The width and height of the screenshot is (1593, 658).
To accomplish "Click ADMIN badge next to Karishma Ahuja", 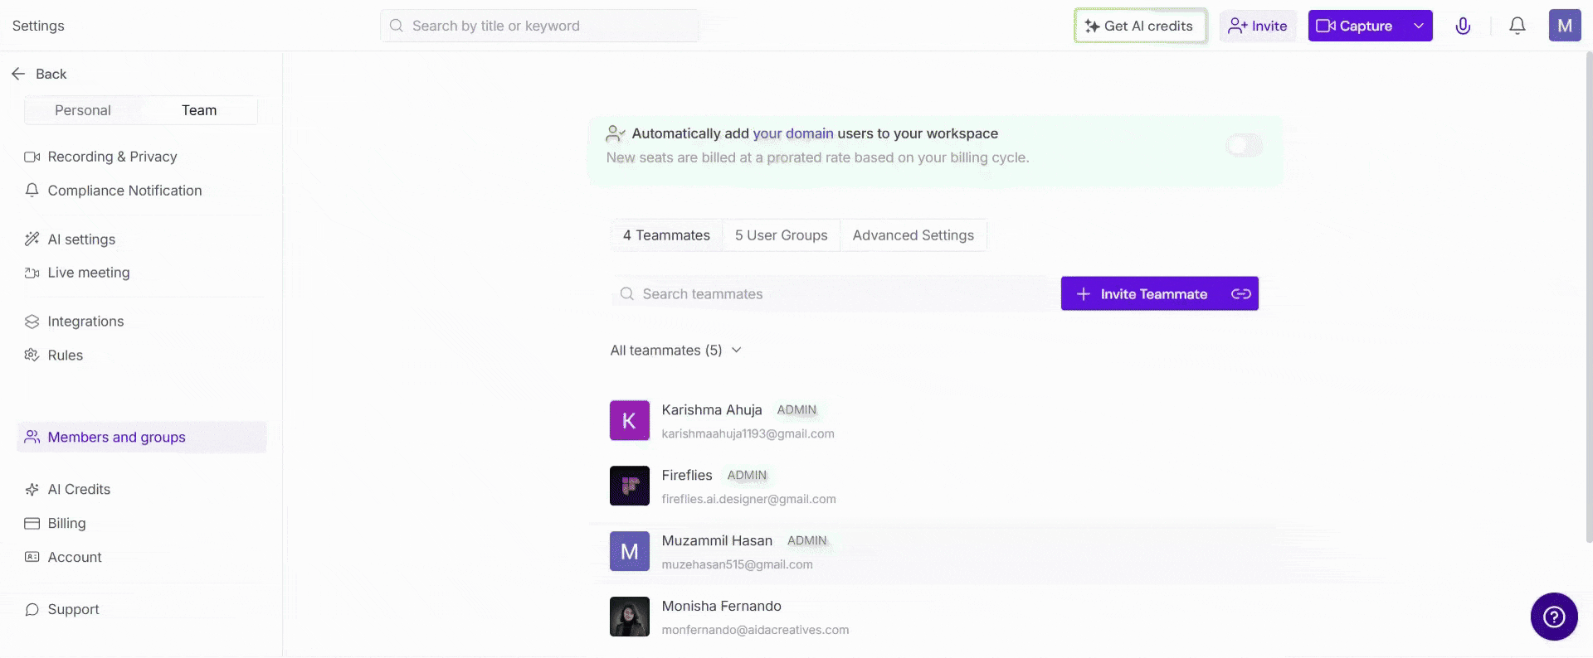I will pyautogui.click(x=796, y=410).
